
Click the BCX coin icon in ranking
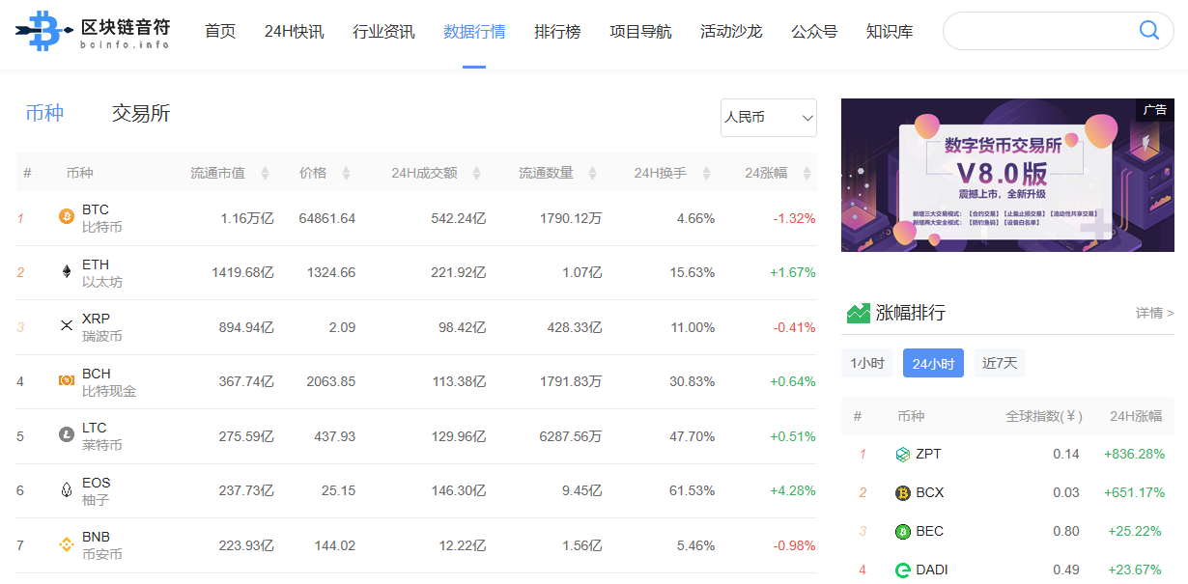click(903, 493)
